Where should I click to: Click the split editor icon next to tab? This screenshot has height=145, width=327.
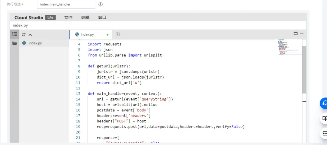[x=117, y=34]
